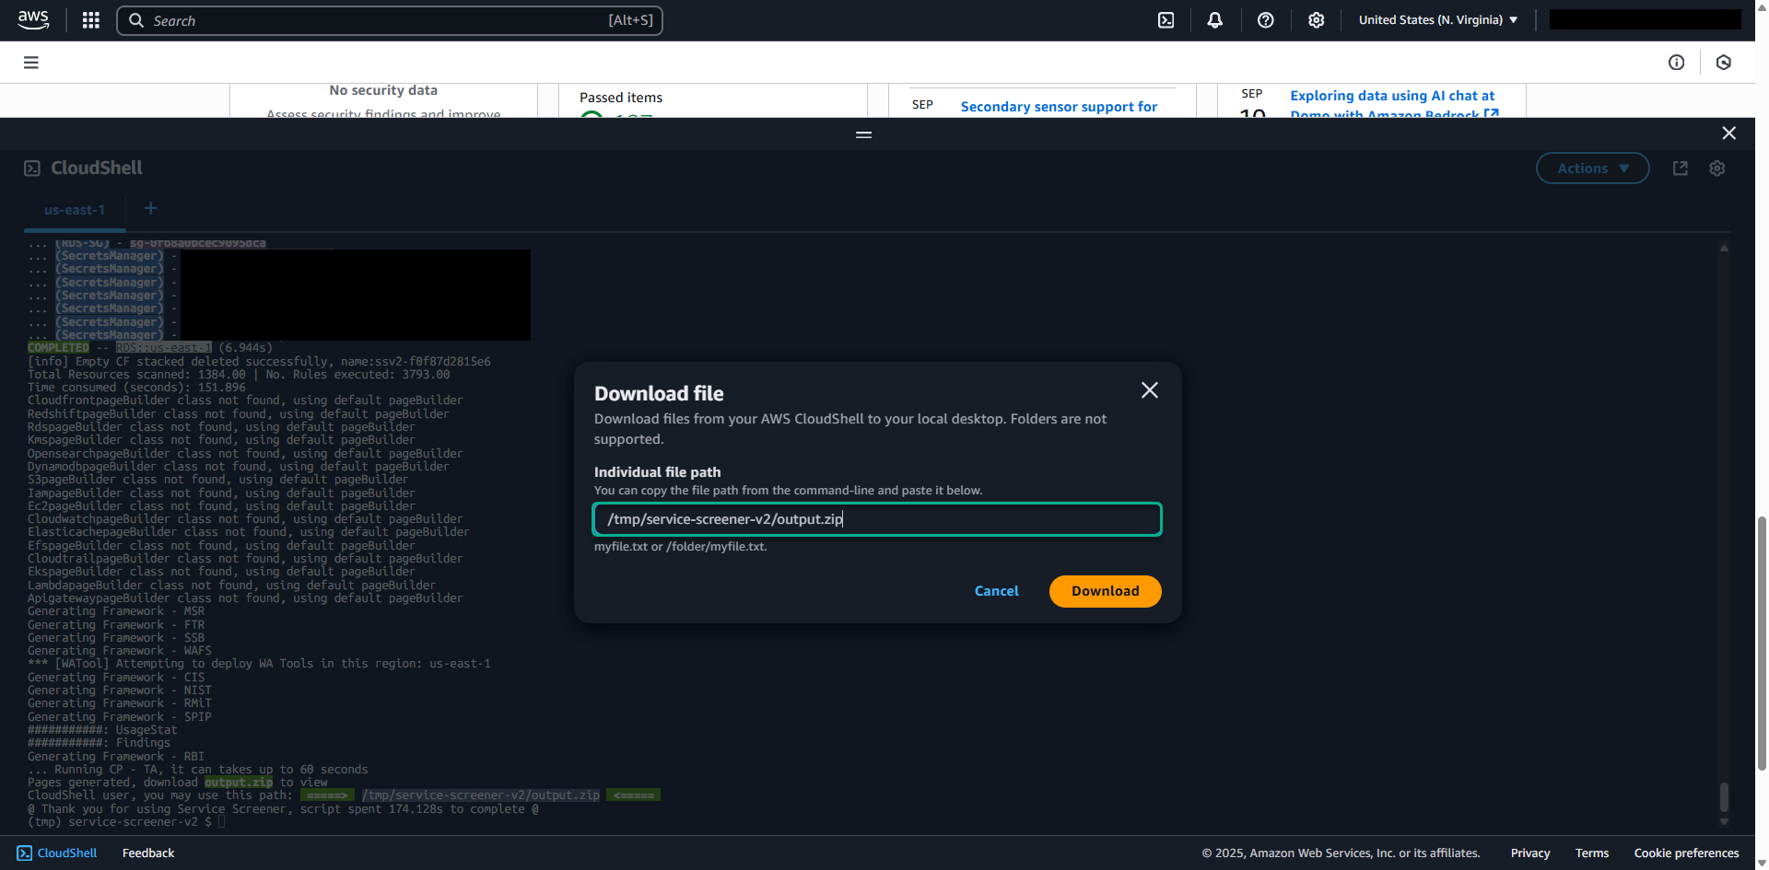Viewport: 1769px width, 870px height.
Task: Open the Secondary sensor support announcement link
Action: pyautogui.click(x=1059, y=107)
